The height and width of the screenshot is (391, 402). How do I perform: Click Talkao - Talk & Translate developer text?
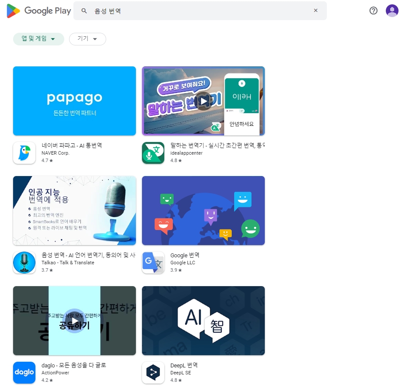point(68,263)
